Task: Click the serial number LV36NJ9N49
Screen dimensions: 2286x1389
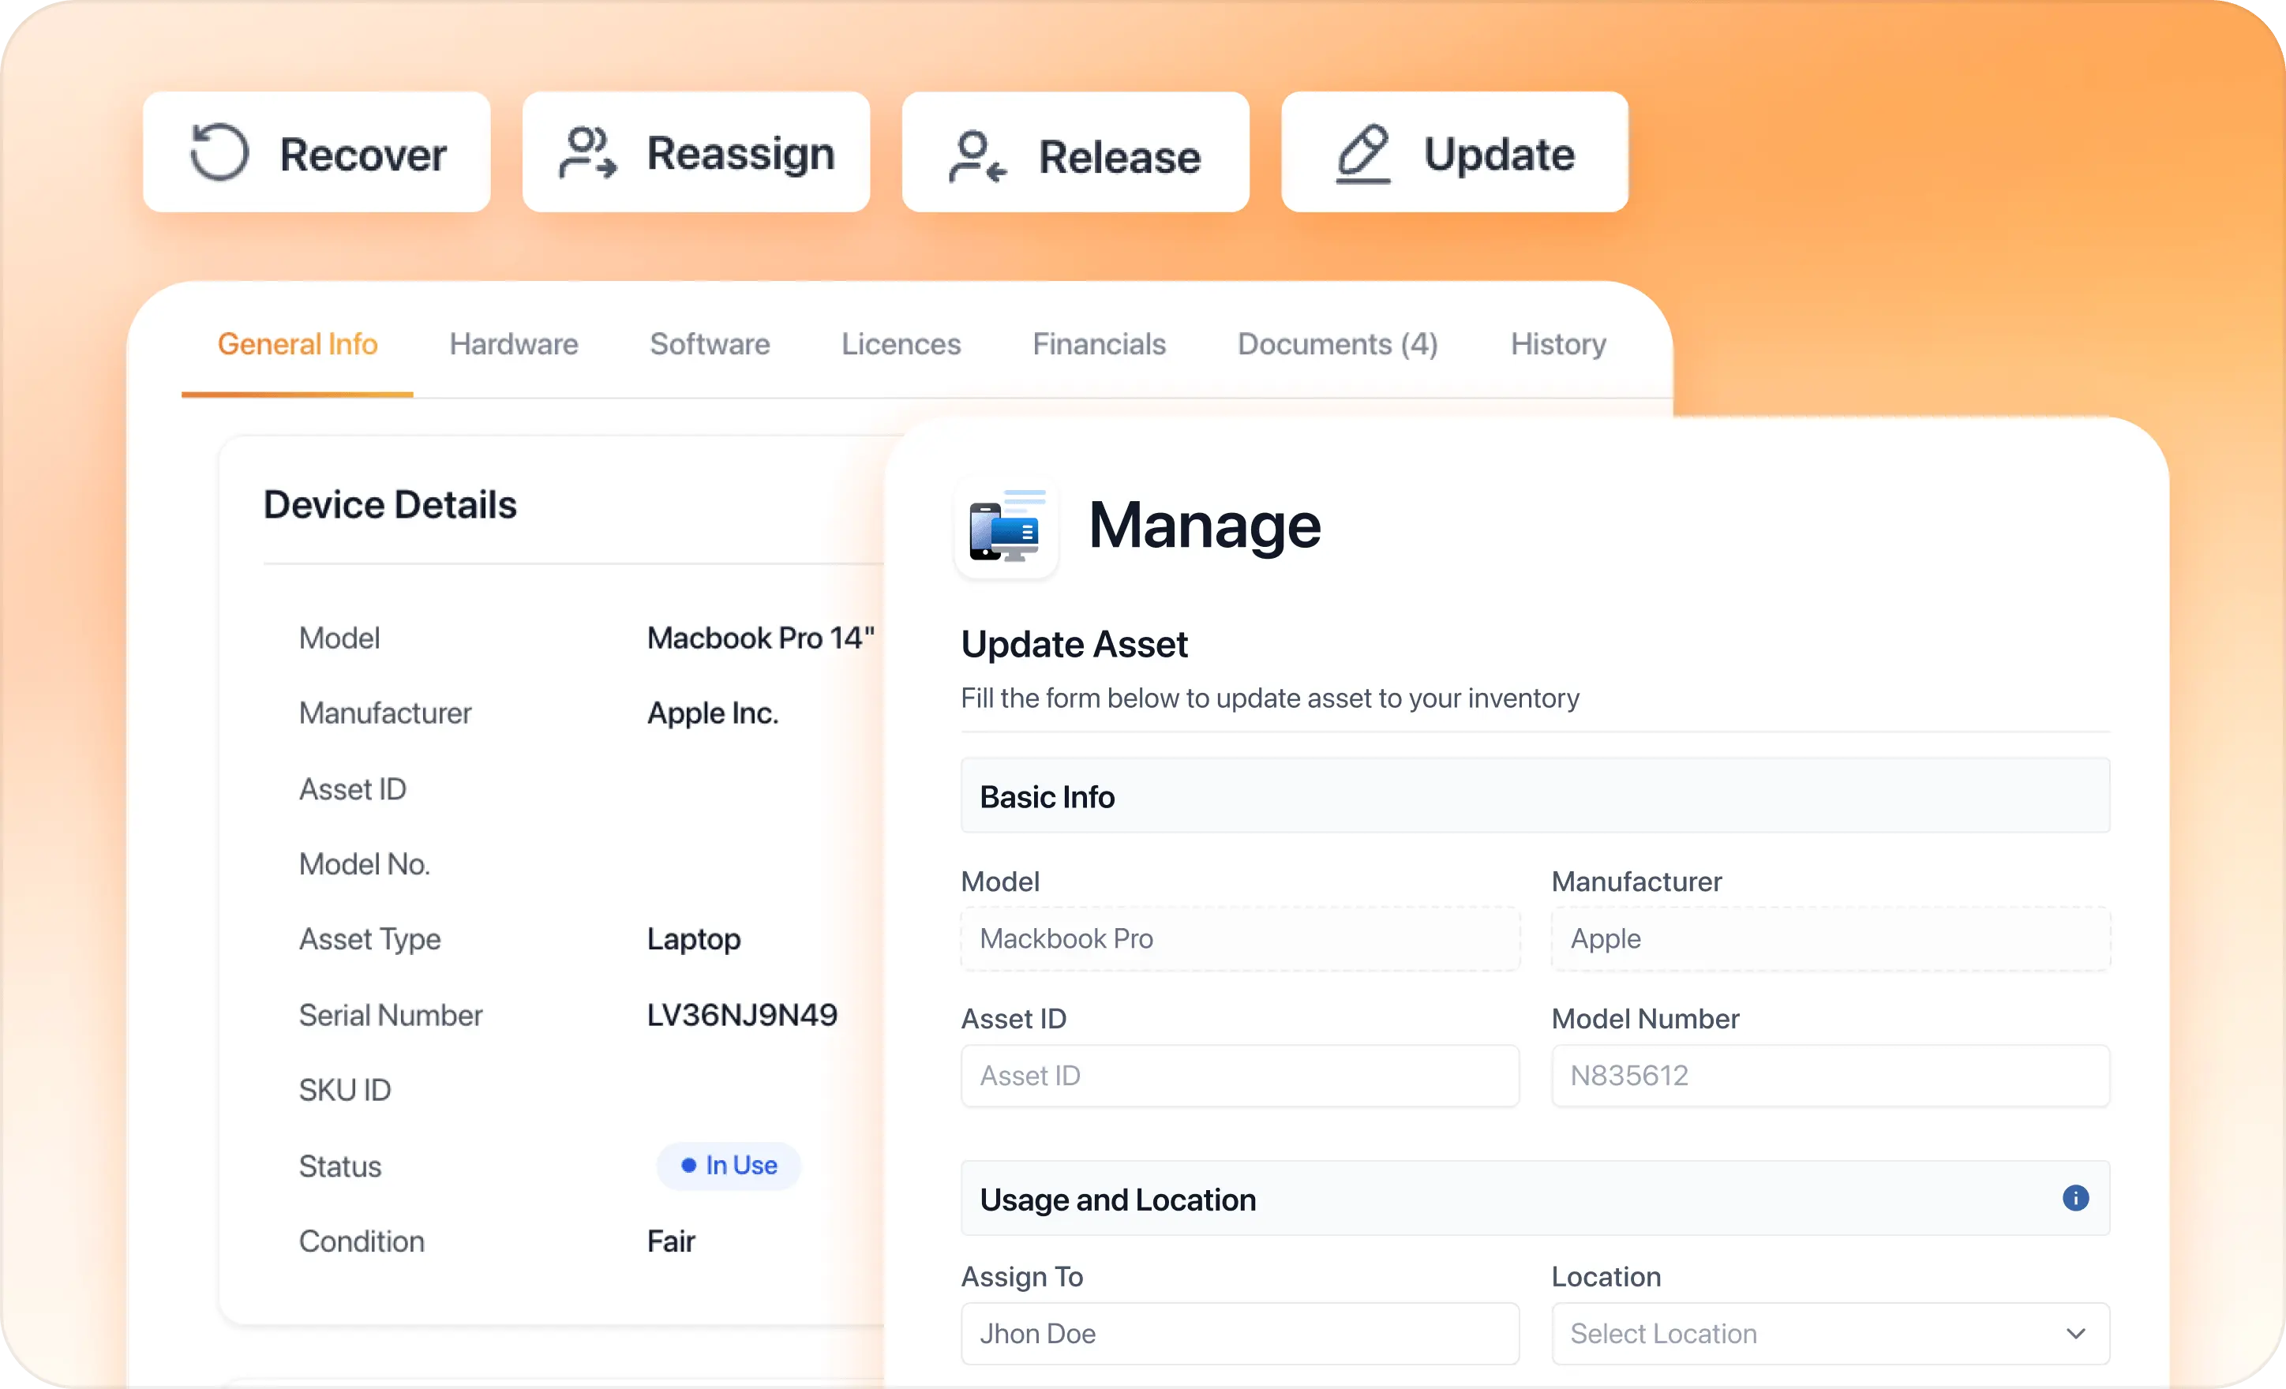Action: tap(741, 1014)
